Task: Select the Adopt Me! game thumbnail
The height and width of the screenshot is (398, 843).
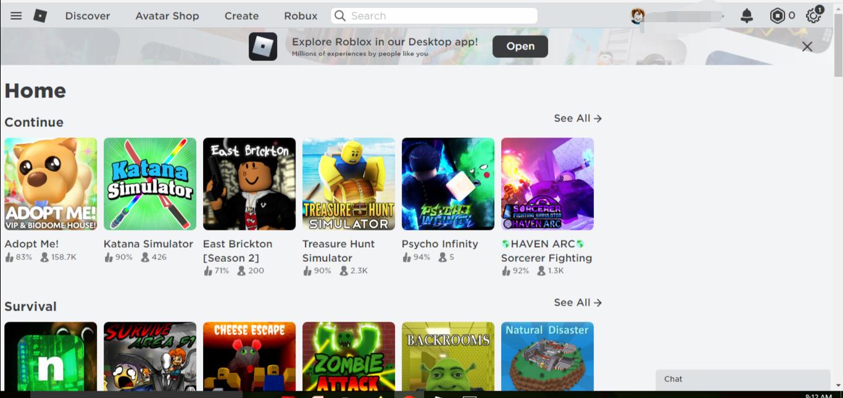Action: pos(51,184)
